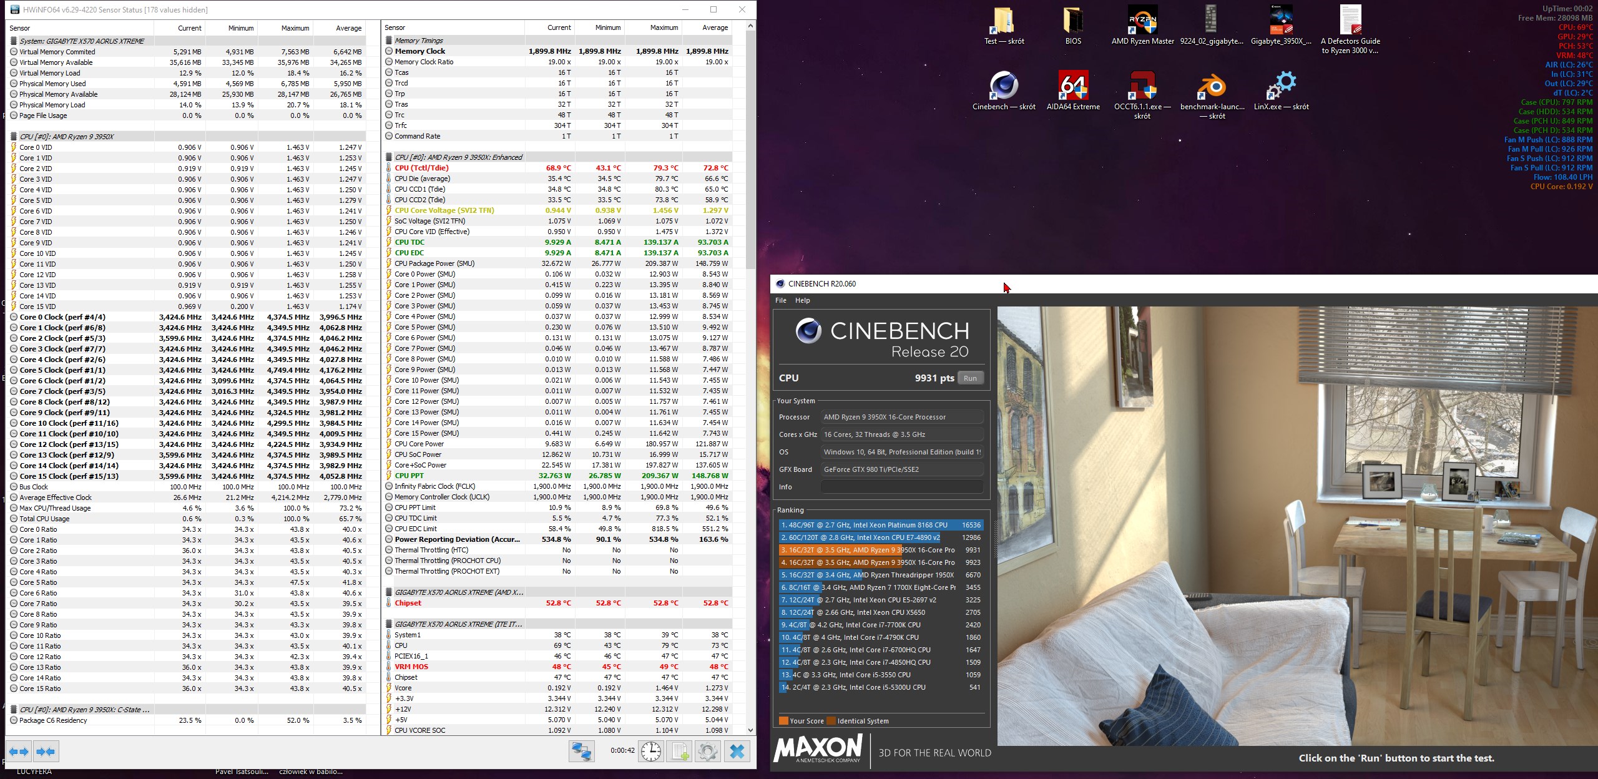Viewport: 1598px width, 779px height.
Task: Click the right pane 'Average' column header
Action: [x=707, y=27]
